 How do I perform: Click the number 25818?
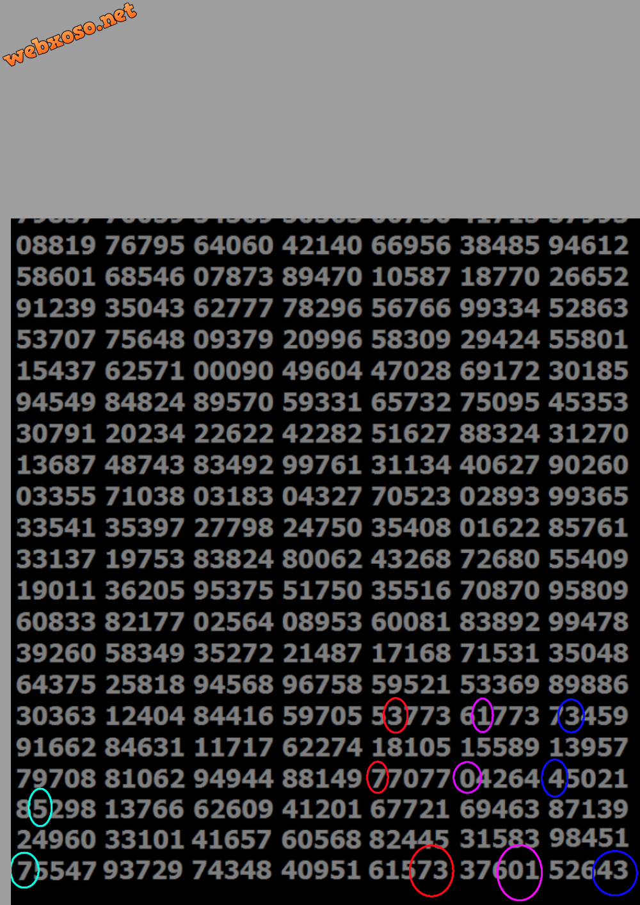coord(145,684)
